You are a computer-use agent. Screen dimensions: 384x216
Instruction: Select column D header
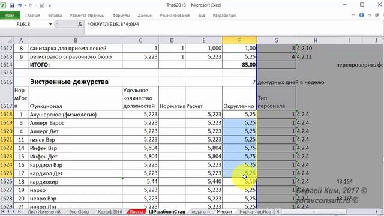(172, 40)
